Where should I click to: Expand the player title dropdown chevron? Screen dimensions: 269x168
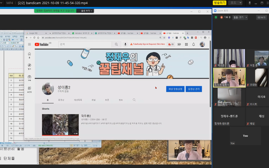pos(1,3)
